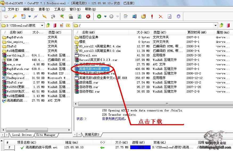Sort queue by 进程(&P) column
The height and width of the screenshot is (151, 233).
click(141, 142)
